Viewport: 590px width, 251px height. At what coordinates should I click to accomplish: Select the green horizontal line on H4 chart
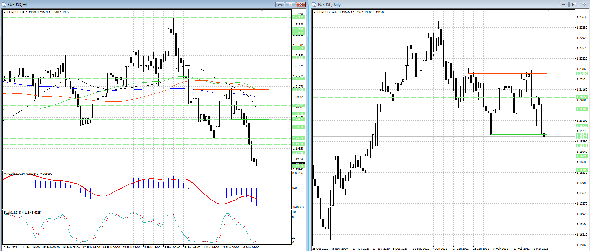point(250,119)
